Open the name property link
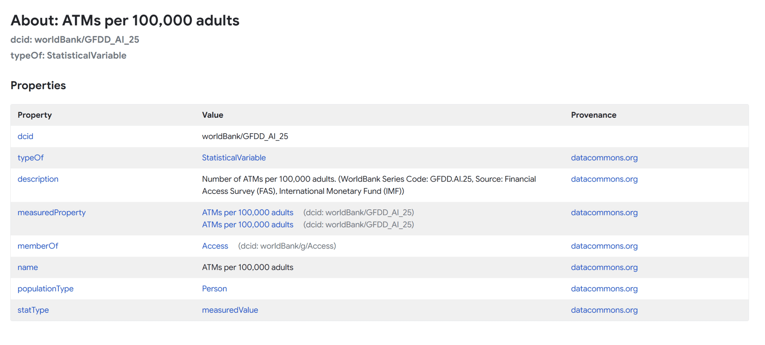 click(28, 267)
